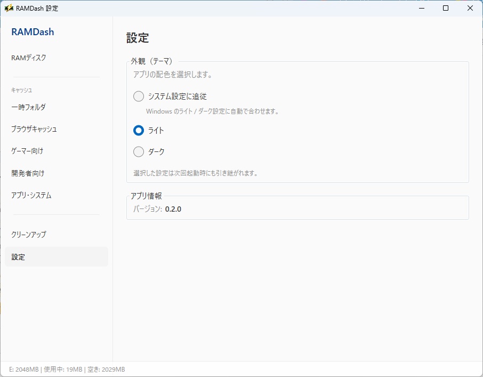Navigate to アプリ・システム
Viewport: 483px width, 377px height.
(x=57, y=195)
